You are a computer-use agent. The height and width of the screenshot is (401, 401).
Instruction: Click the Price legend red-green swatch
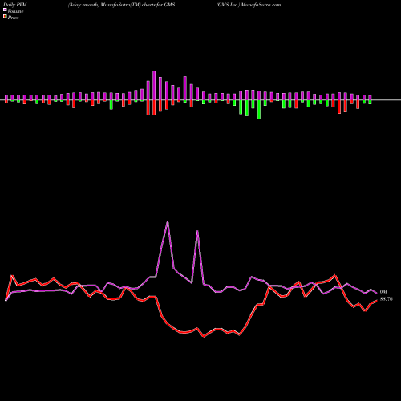pos(5,17)
